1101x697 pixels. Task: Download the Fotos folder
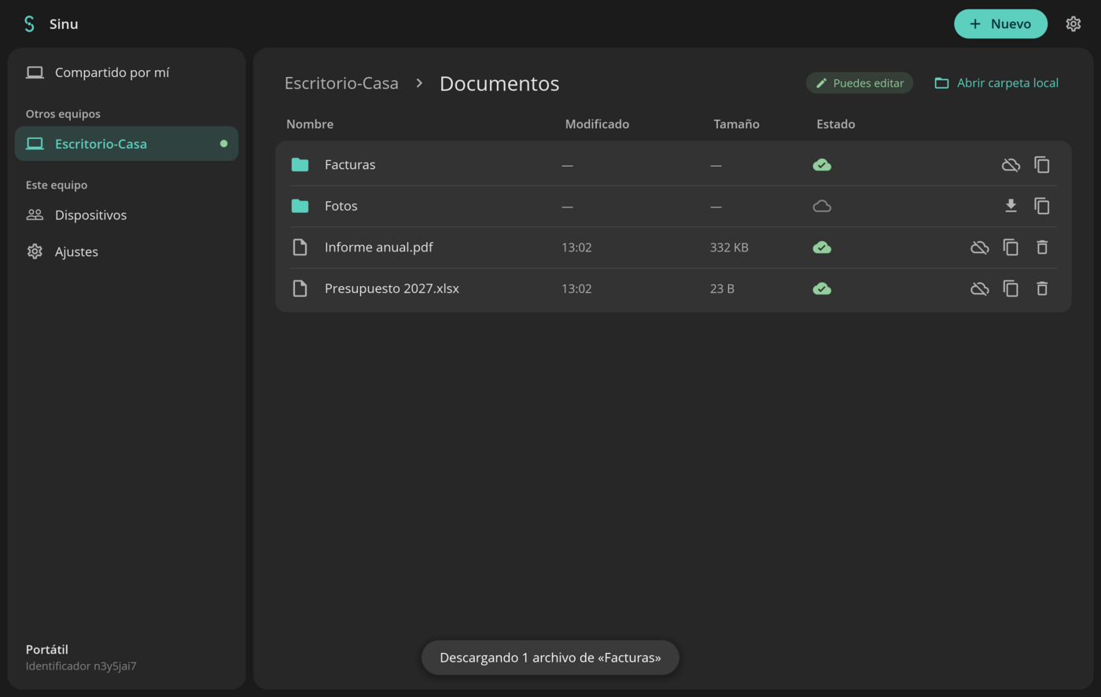(x=1011, y=206)
